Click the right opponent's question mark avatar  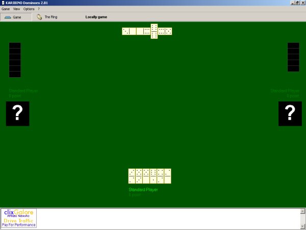click(x=290, y=113)
